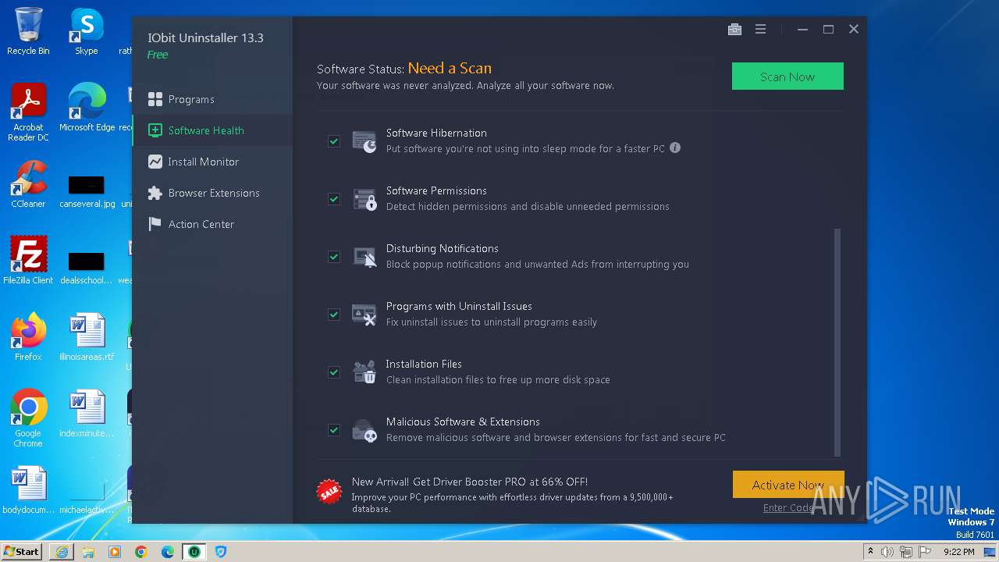The width and height of the screenshot is (999, 562).
Task: Click the Activate Now button
Action: click(x=788, y=485)
